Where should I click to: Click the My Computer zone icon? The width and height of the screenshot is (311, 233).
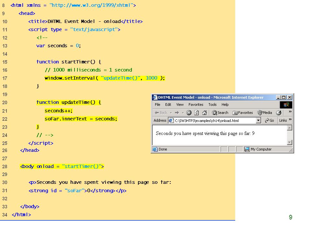[247, 149]
